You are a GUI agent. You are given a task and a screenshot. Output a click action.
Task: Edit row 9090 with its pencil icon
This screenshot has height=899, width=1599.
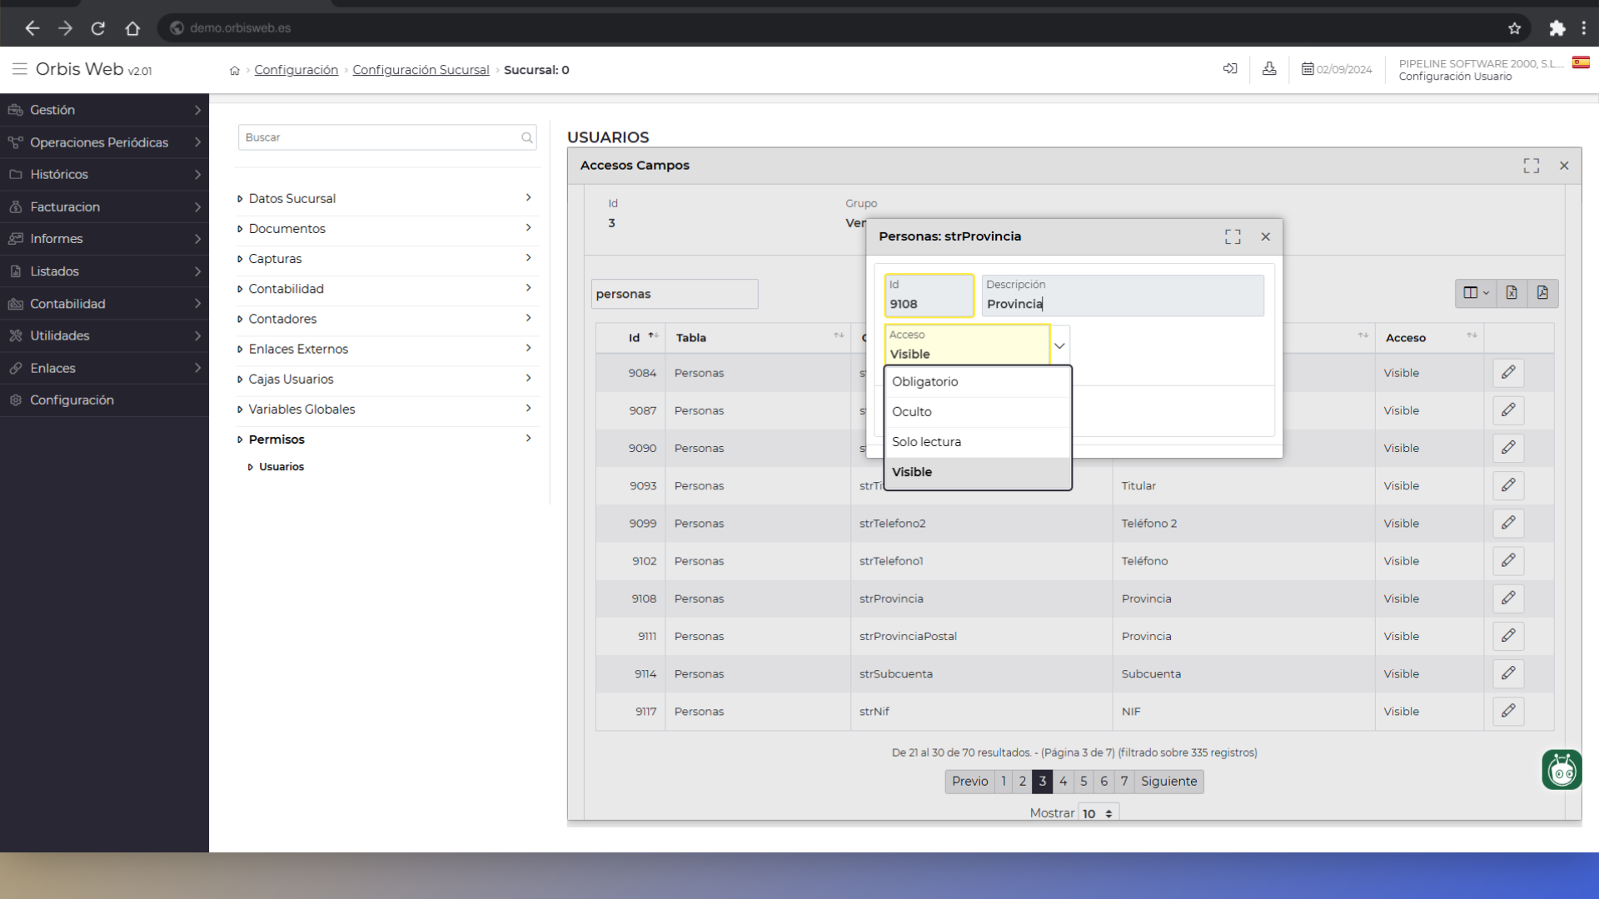pyautogui.click(x=1508, y=447)
